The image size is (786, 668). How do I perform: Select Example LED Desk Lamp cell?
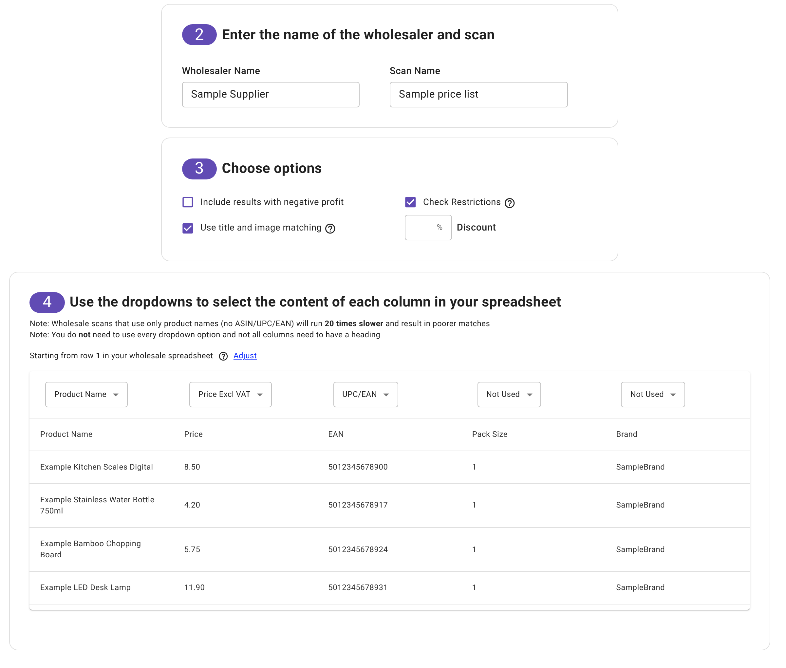coord(85,587)
